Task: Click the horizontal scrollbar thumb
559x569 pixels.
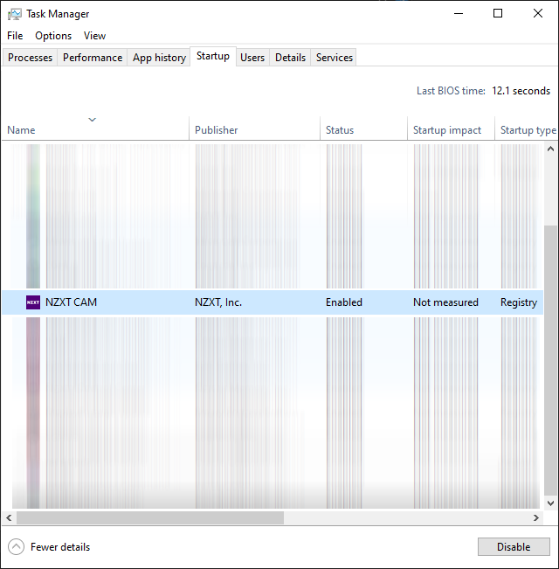Action: (150, 517)
